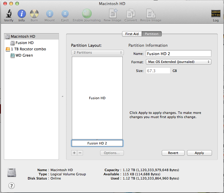This screenshot has height=193, width=224.
Task: Click the Used value 1.12 TB text
Action: coord(151,178)
